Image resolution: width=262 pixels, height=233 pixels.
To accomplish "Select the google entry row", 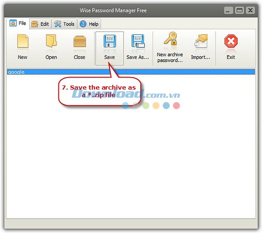I will click(x=131, y=72).
